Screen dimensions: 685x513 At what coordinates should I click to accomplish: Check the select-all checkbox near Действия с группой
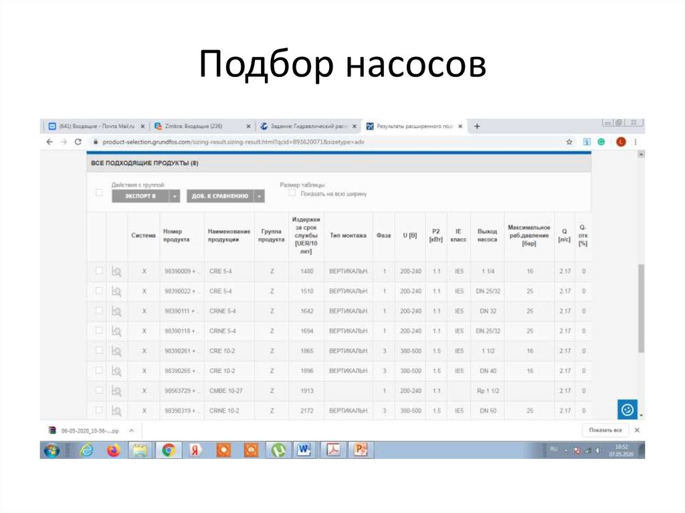pos(98,191)
